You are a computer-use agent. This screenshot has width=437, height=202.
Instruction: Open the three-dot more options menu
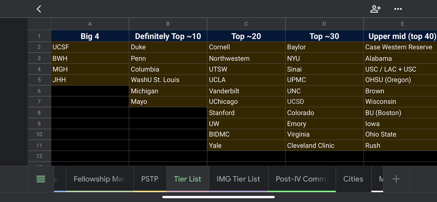(x=398, y=9)
